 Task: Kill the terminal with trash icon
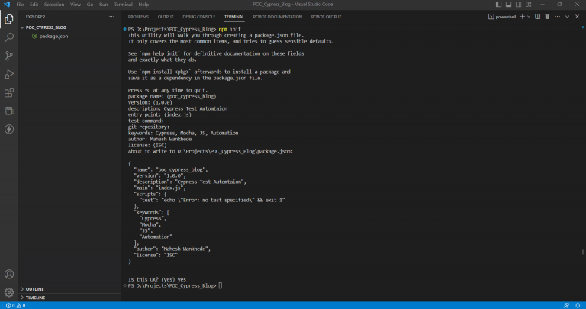pyautogui.click(x=547, y=17)
